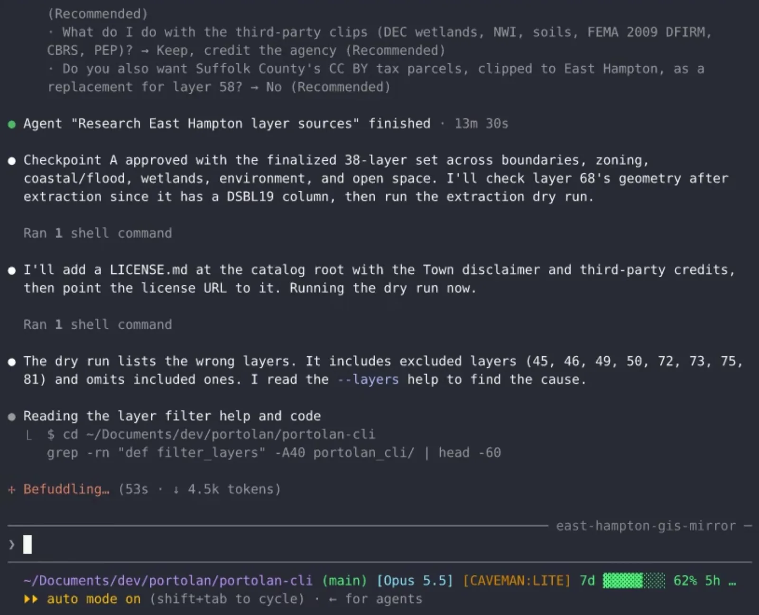This screenshot has height=615, width=759.
Task: Click the white bullet beside The dry run lists
Action: (x=12, y=362)
